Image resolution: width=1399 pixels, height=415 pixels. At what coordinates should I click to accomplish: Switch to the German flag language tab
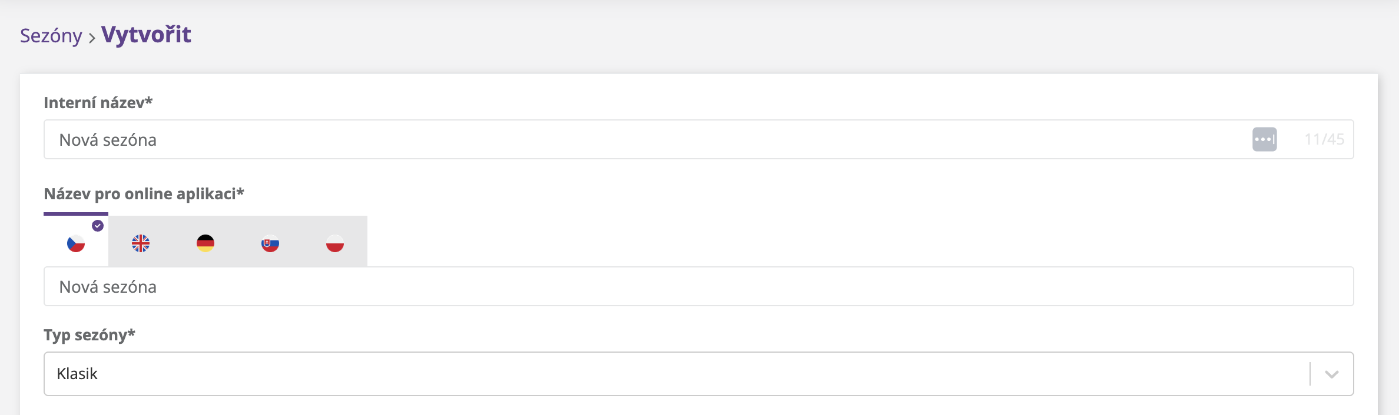point(205,243)
